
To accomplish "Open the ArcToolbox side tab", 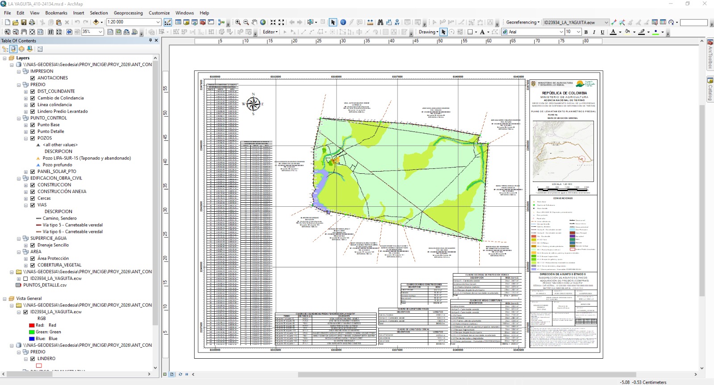I will [x=710, y=54].
